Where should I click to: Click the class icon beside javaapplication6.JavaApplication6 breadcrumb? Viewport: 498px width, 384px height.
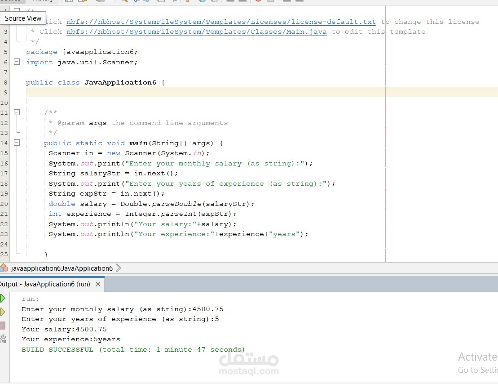[x=4, y=268]
